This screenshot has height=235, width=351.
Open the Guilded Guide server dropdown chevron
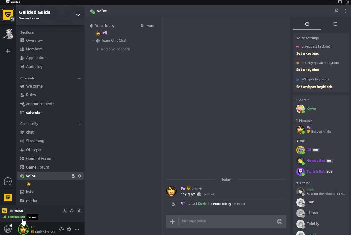tap(78, 15)
